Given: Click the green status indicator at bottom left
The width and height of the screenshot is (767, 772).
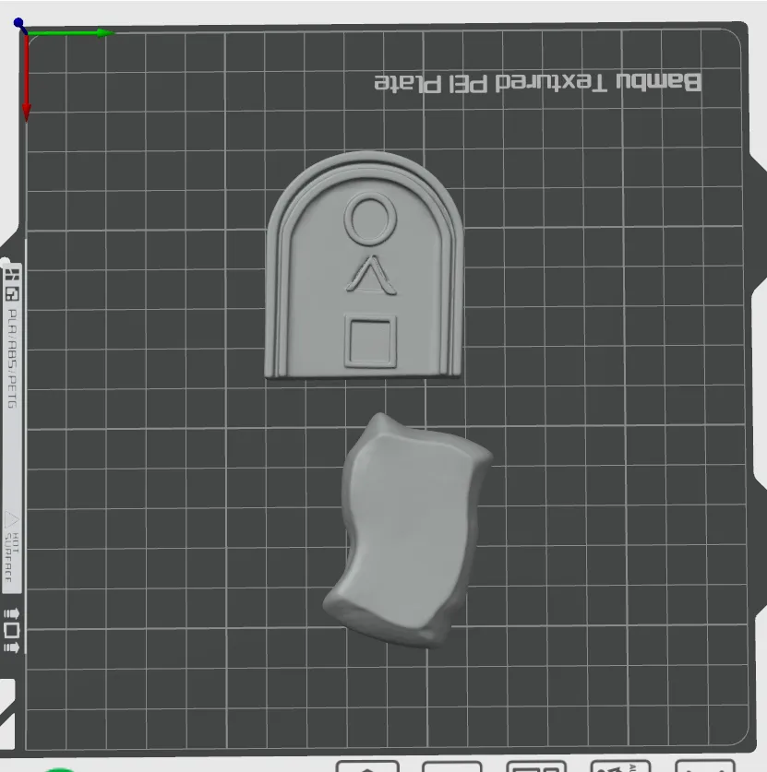Looking at the screenshot, I should [60, 768].
